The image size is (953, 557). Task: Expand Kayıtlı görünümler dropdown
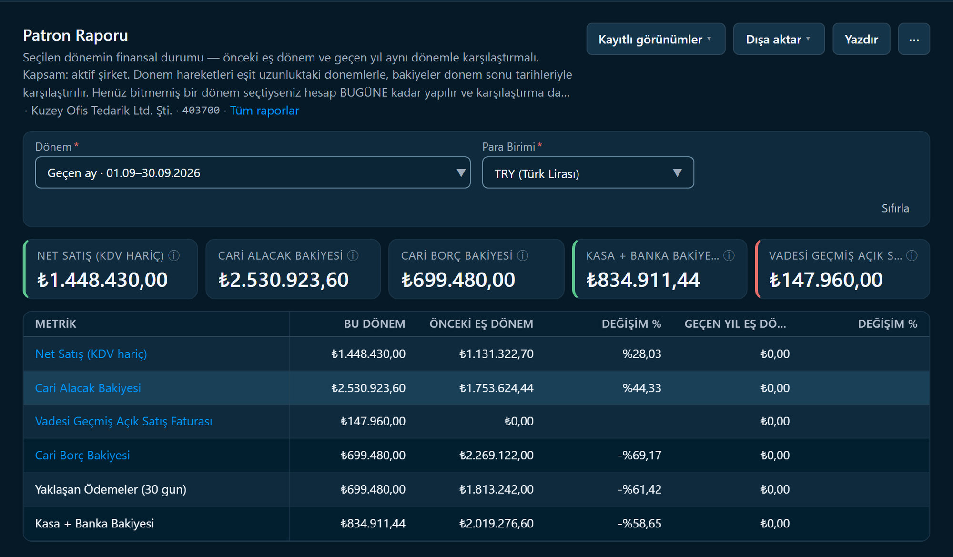tap(656, 39)
